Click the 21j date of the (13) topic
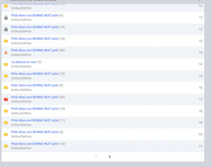The height and width of the screenshot is (167, 212). point(201,146)
